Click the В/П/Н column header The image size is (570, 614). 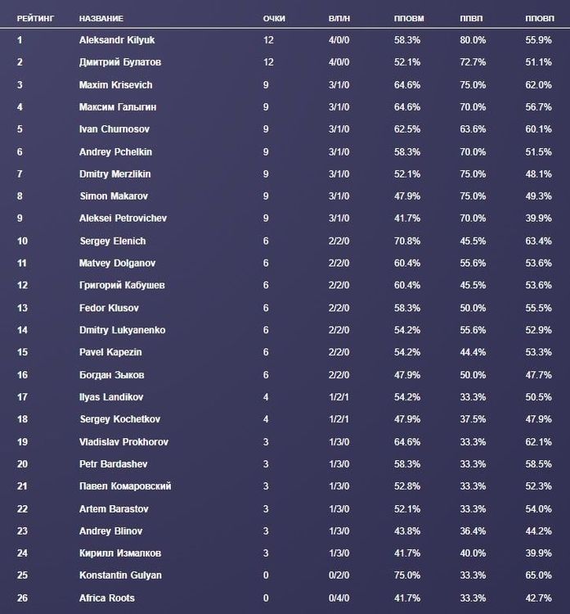(339, 18)
